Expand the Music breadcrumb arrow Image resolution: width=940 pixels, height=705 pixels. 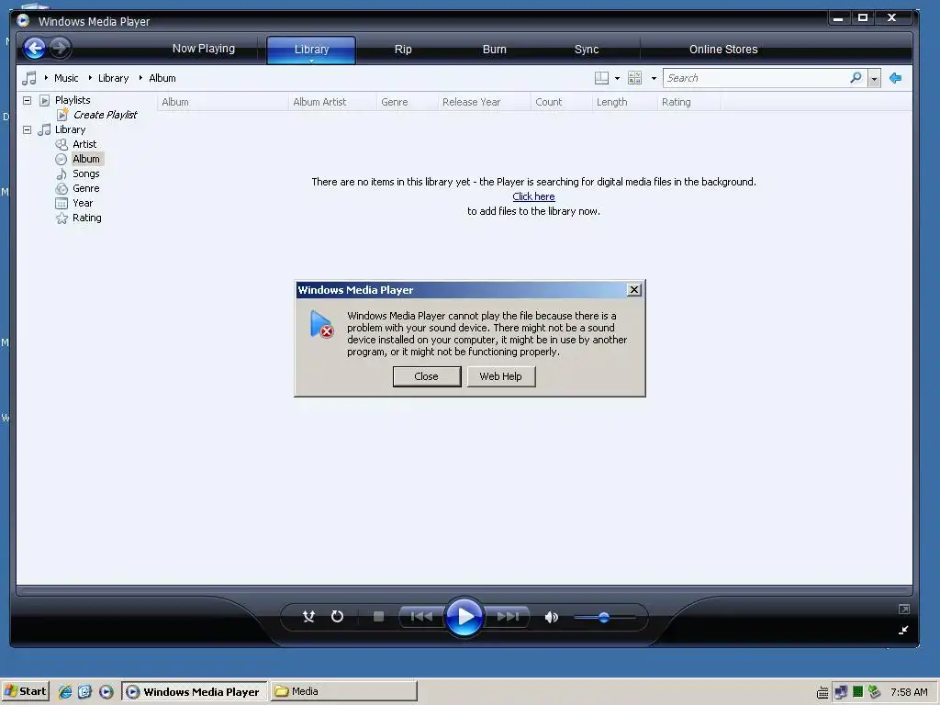[x=46, y=78]
